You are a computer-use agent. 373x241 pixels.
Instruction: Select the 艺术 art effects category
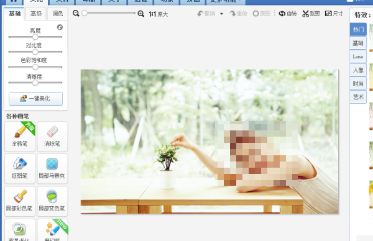tap(358, 97)
